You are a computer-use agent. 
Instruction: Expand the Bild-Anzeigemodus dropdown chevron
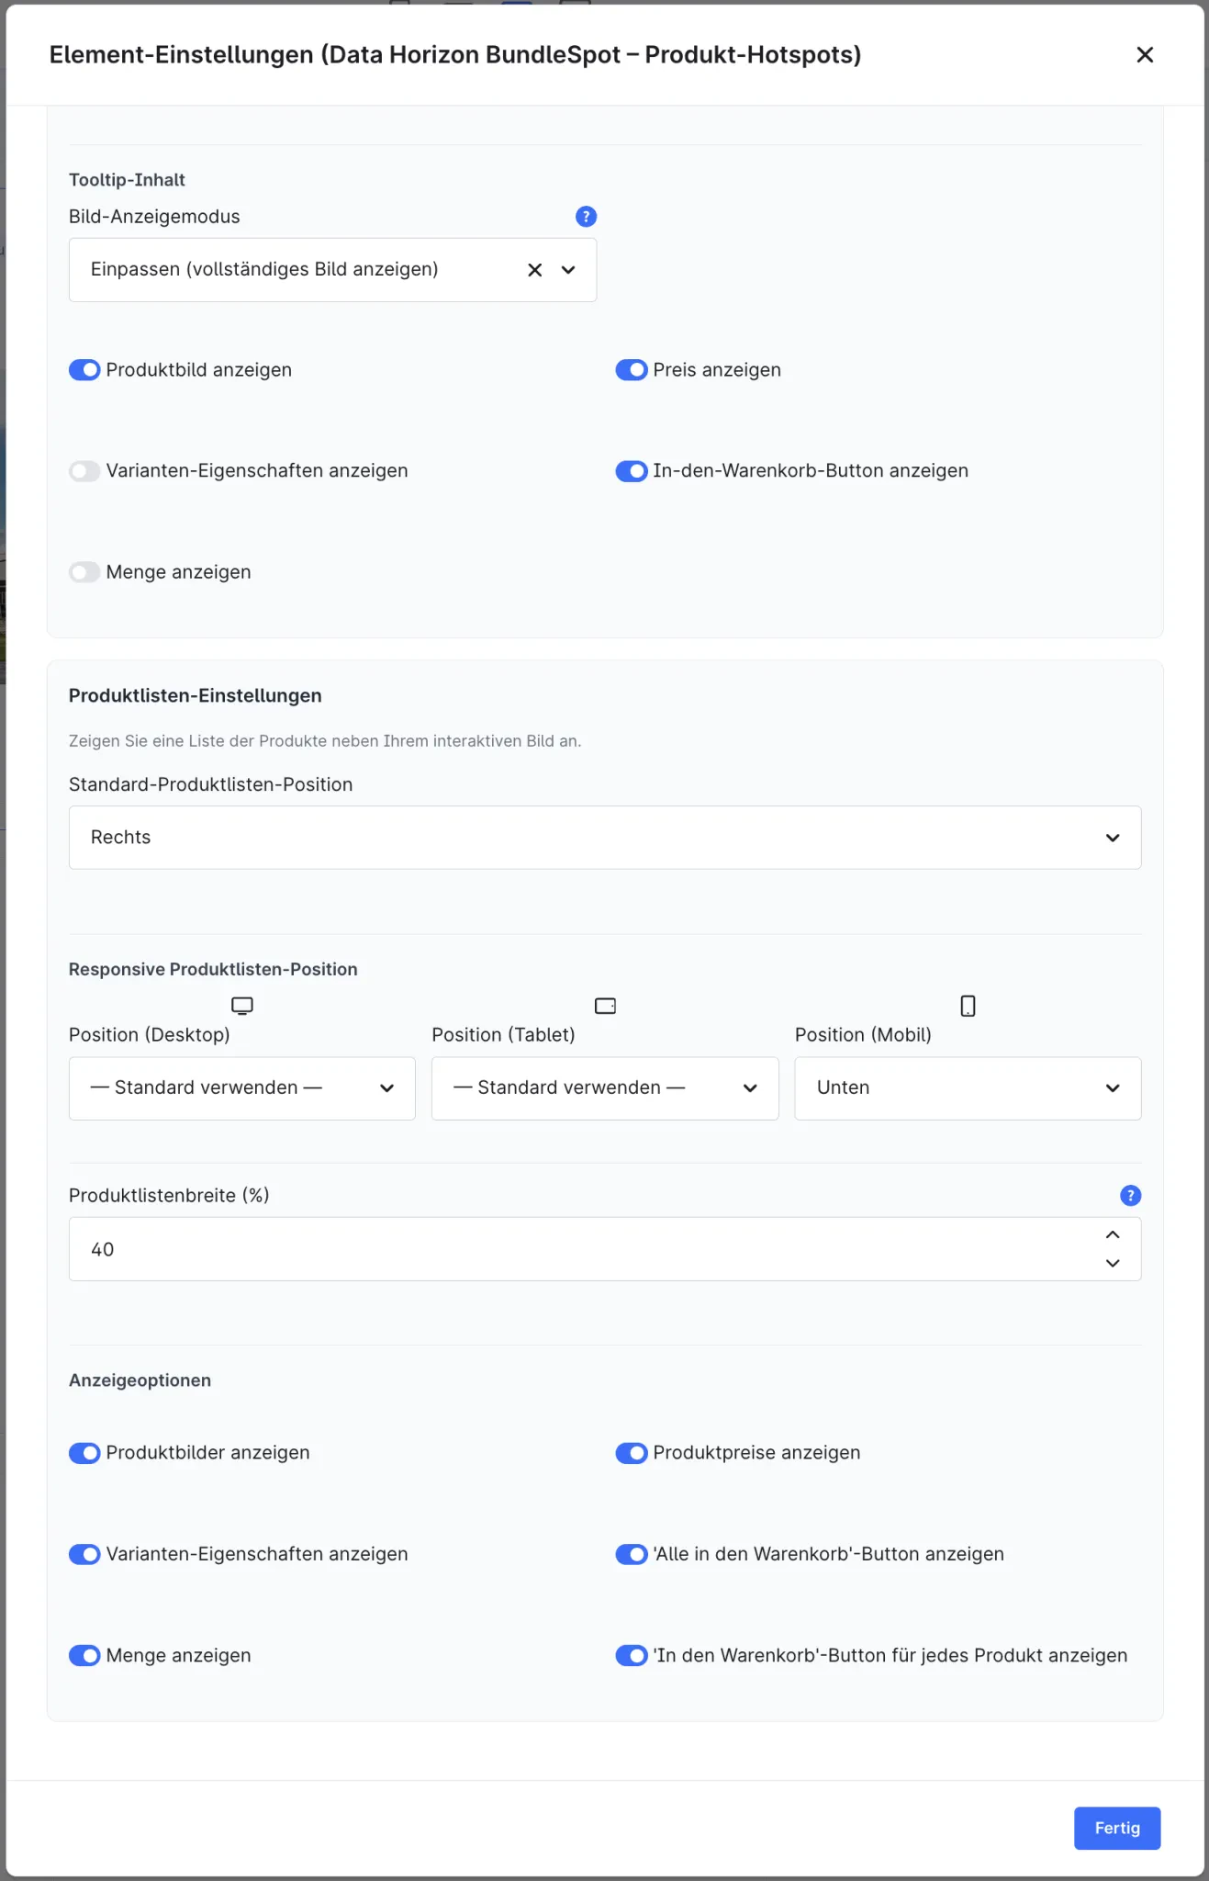[568, 270]
